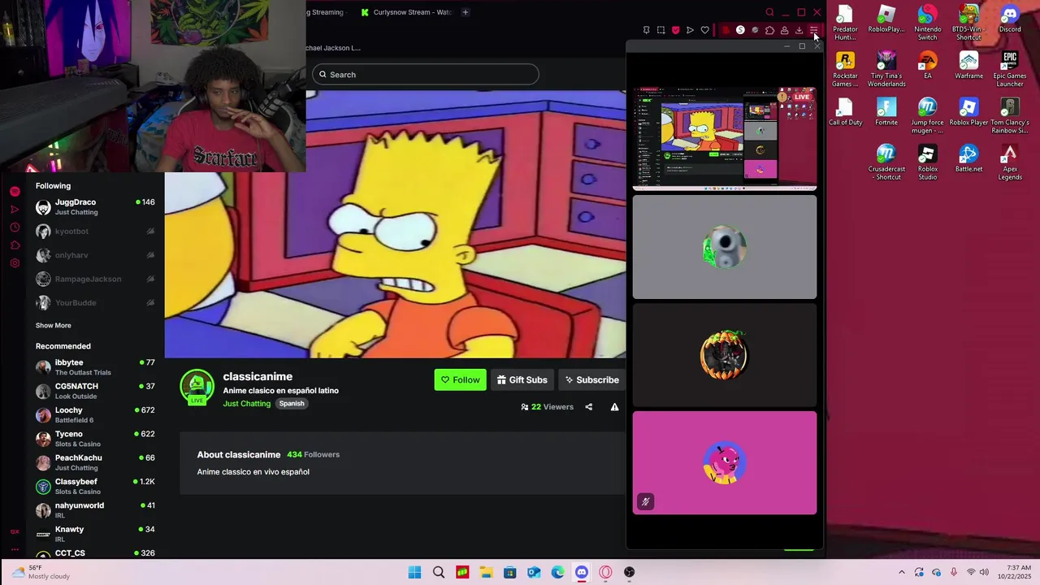The width and height of the screenshot is (1040, 585).
Task: Open sidebar player arrow icon
Action: (15, 210)
